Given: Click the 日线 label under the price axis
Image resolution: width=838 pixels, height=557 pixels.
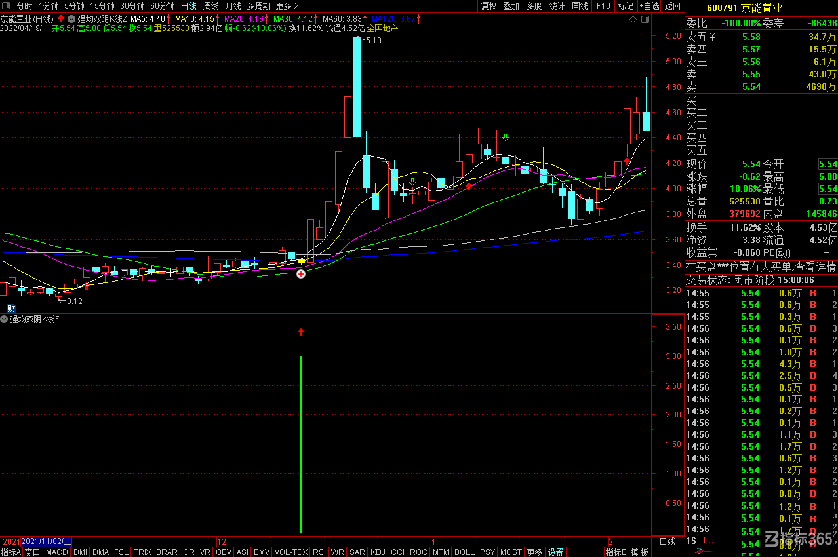Looking at the screenshot, I should (667, 541).
